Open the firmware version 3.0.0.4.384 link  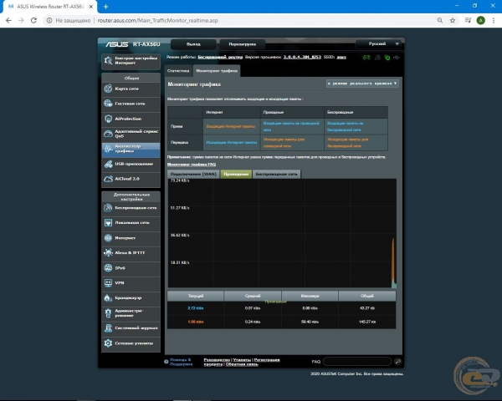click(x=302, y=57)
